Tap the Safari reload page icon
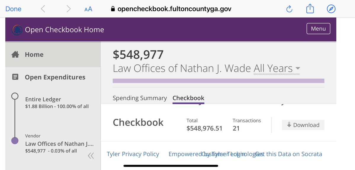This screenshot has height=170, width=355. [x=289, y=9]
